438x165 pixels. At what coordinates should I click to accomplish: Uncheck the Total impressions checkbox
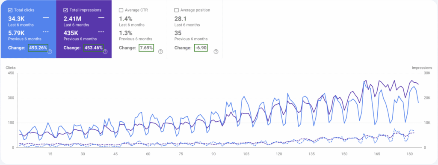click(x=65, y=10)
